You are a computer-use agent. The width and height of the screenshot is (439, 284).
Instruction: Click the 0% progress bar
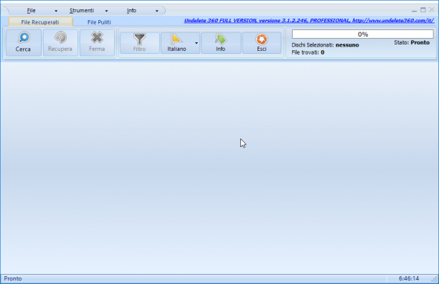(362, 34)
